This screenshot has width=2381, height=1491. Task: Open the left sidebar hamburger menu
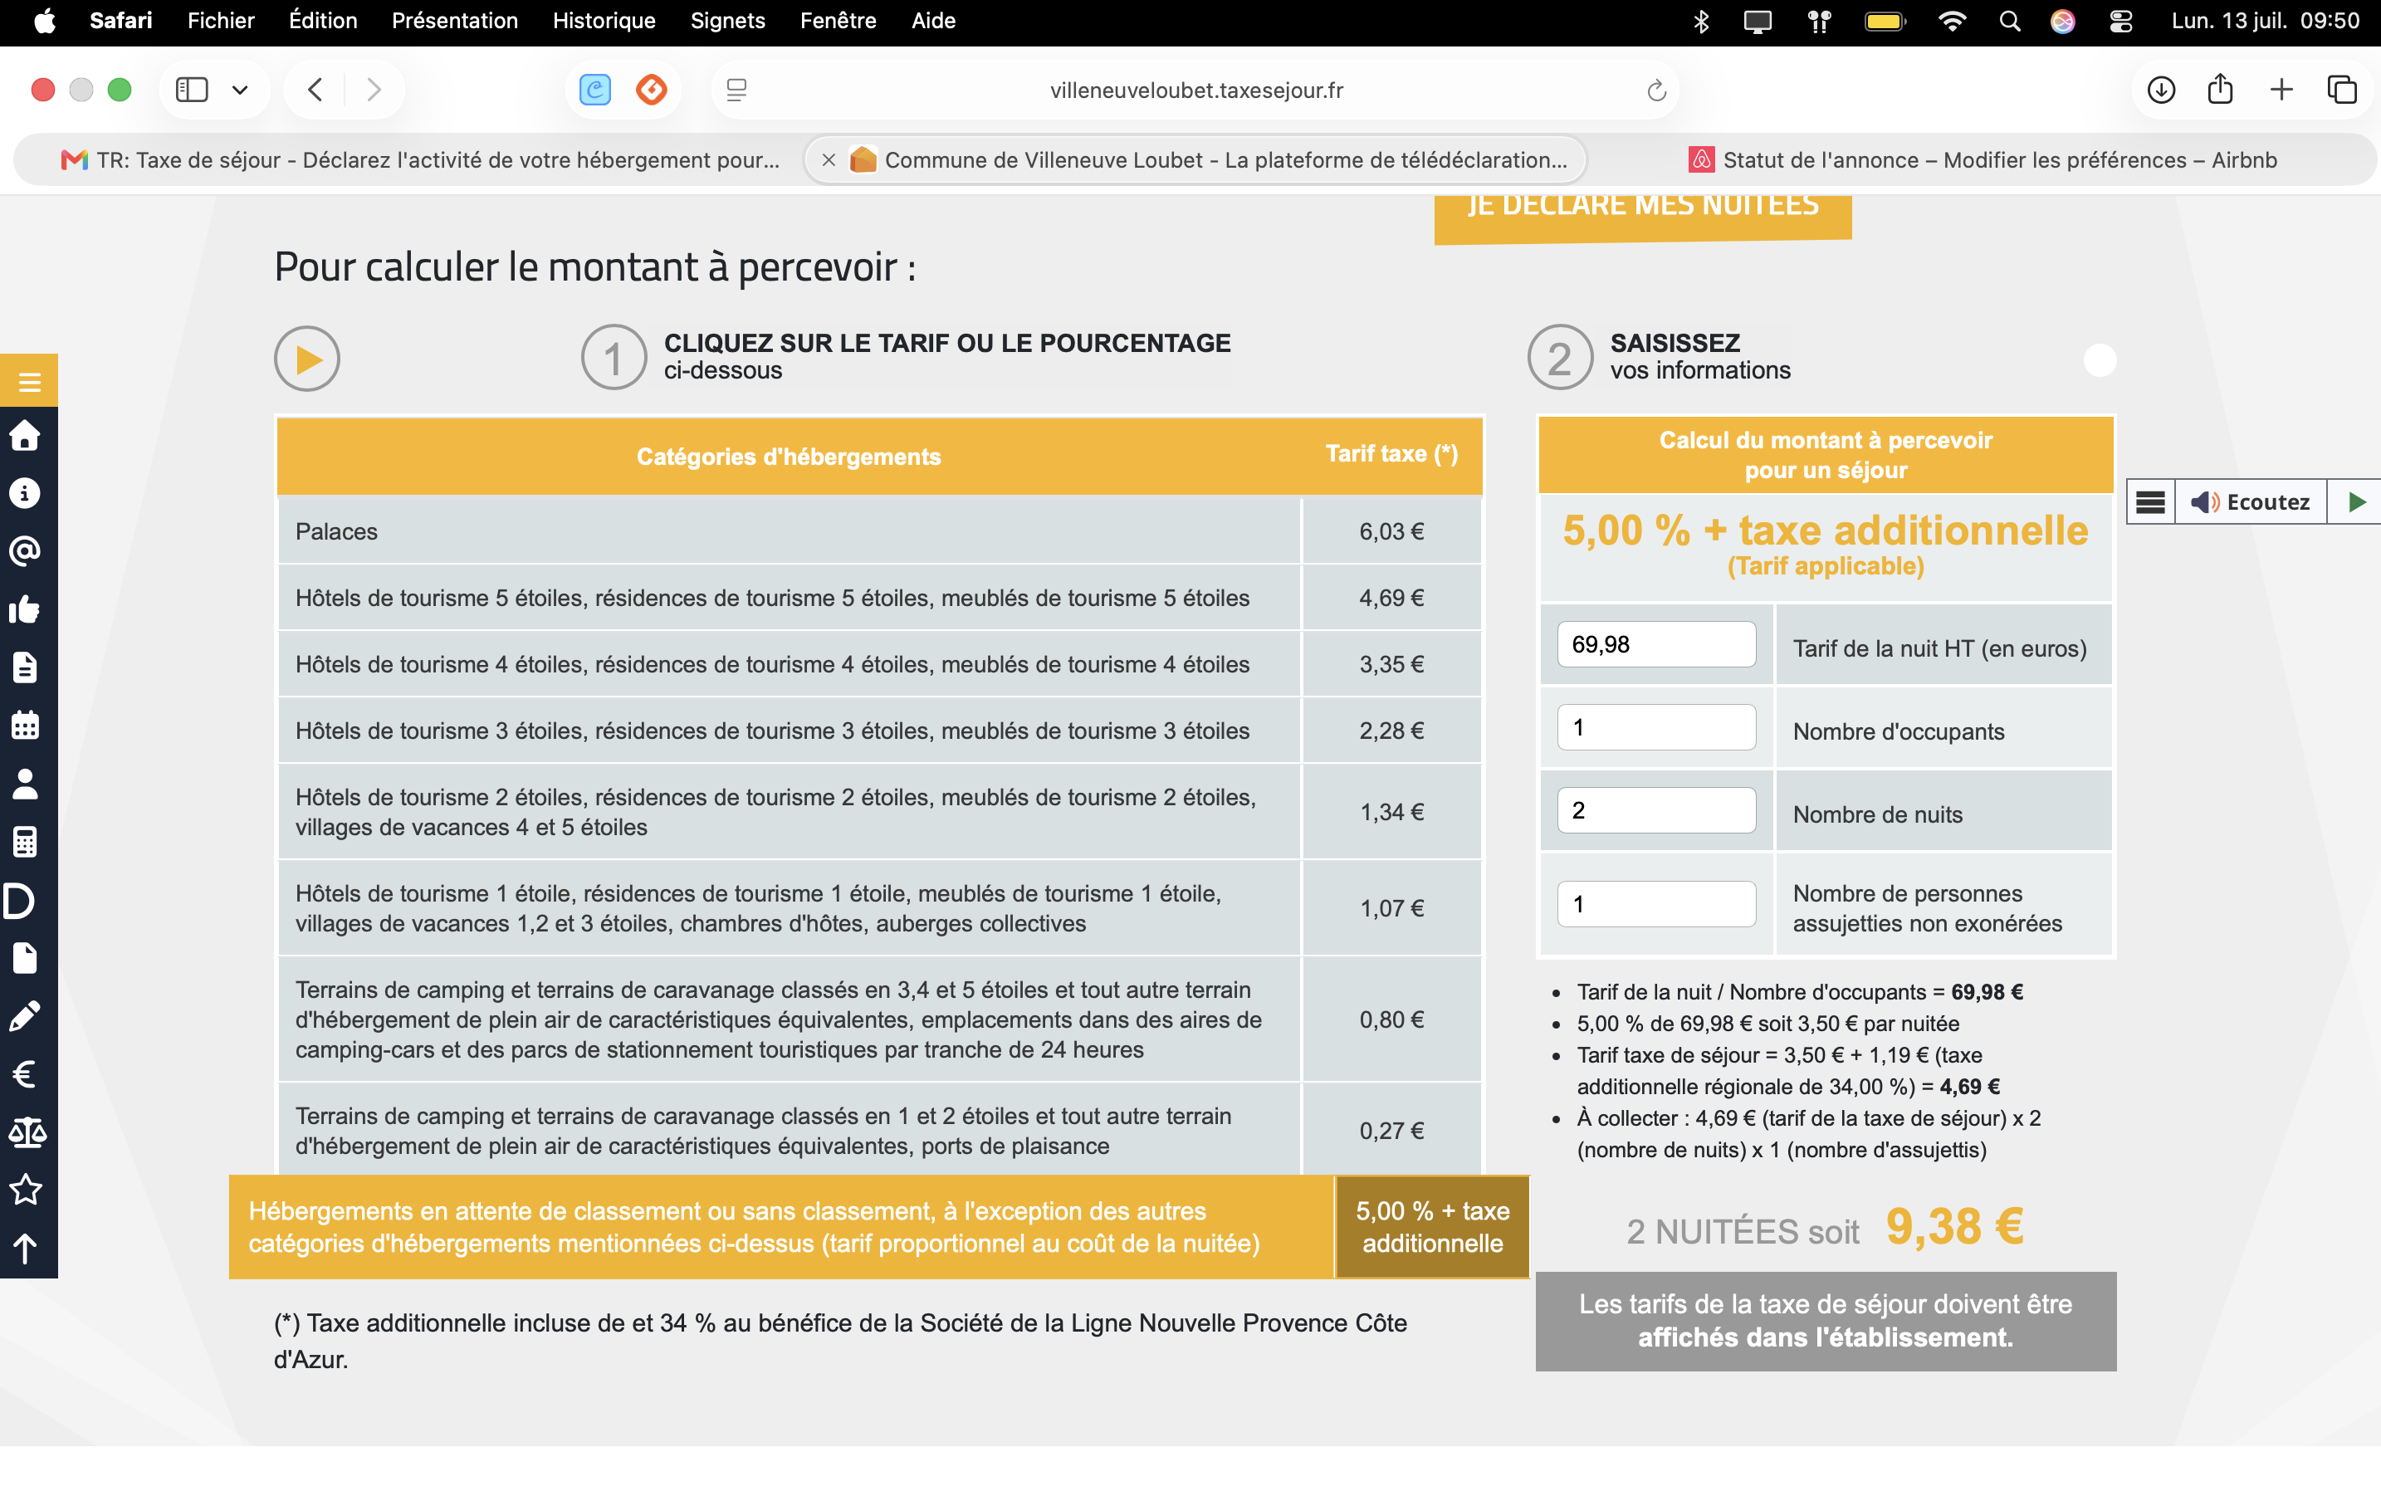[28, 382]
